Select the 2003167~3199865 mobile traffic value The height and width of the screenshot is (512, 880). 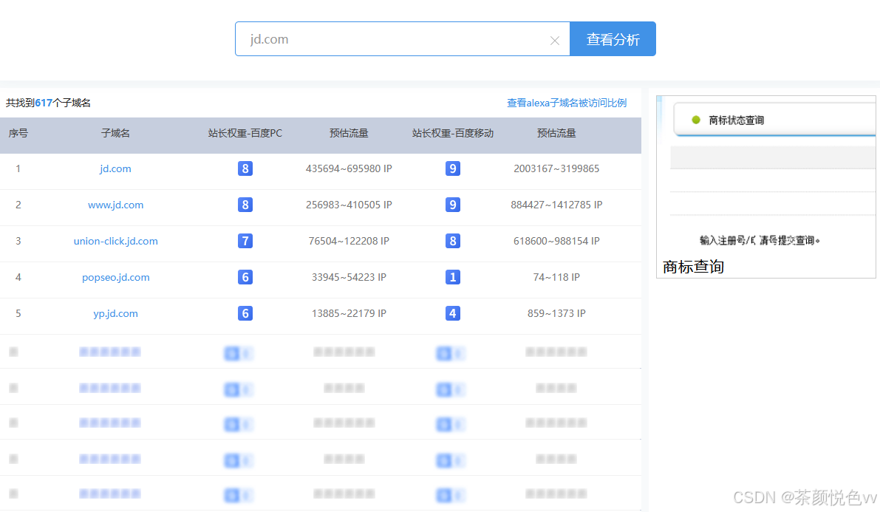click(556, 168)
